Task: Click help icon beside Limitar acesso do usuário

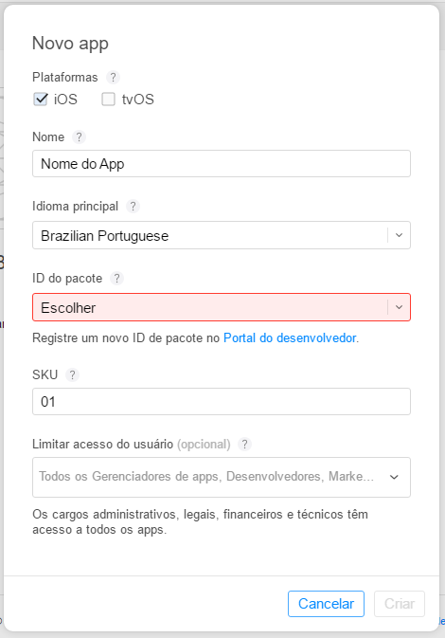Action: [x=244, y=444]
